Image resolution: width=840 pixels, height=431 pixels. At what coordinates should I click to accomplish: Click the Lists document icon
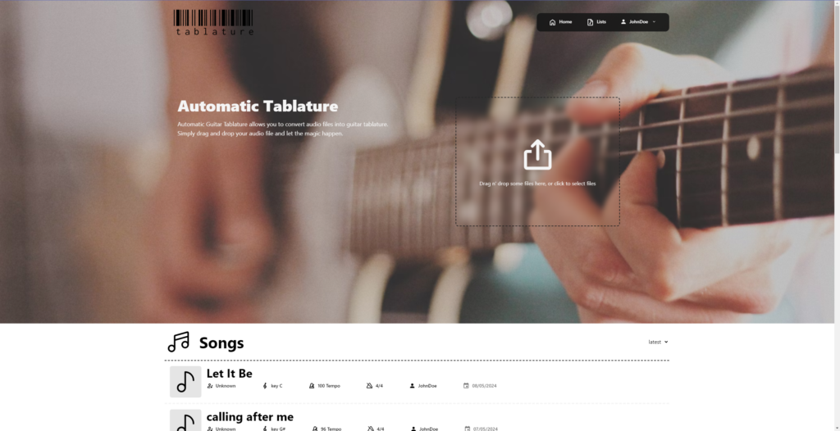pos(590,22)
